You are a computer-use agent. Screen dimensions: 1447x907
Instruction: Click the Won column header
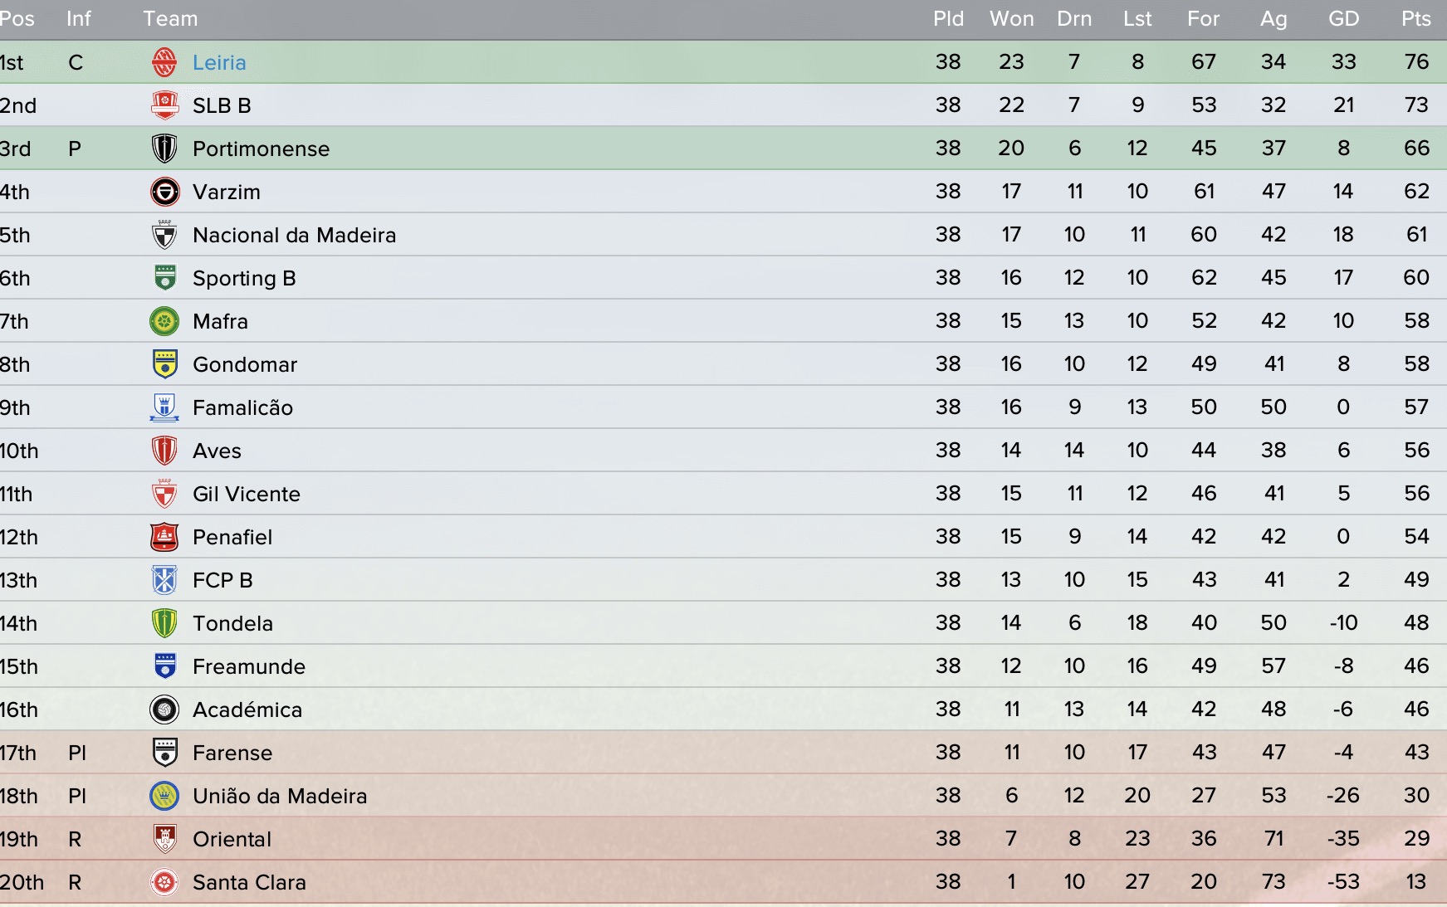1011,19
